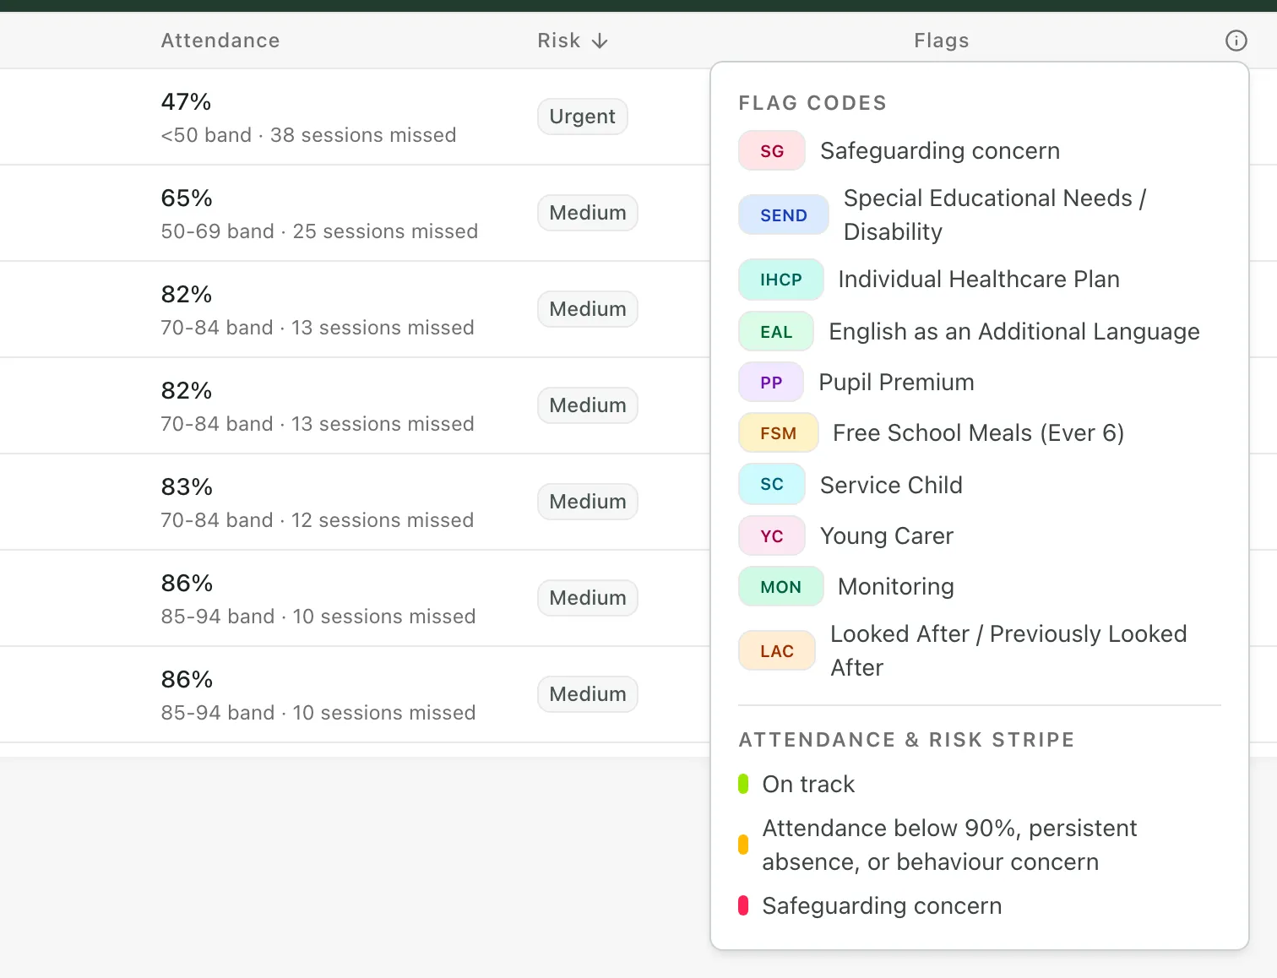Sort by the Risk column header
Screen dimensions: 1277x978
tap(573, 41)
